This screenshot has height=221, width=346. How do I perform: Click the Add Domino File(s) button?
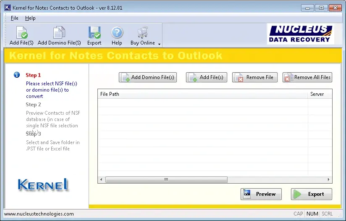[x=148, y=77]
